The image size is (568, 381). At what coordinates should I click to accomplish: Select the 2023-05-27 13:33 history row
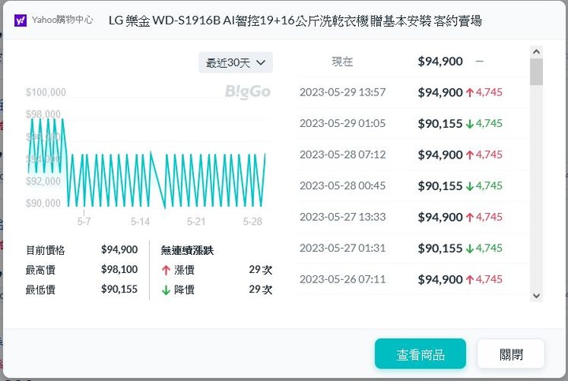pyautogui.click(x=413, y=217)
